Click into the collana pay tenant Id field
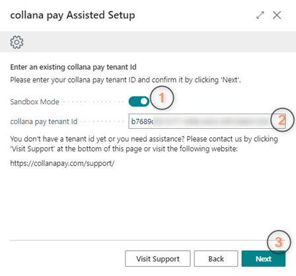296x276 pixels. (x=207, y=121)
